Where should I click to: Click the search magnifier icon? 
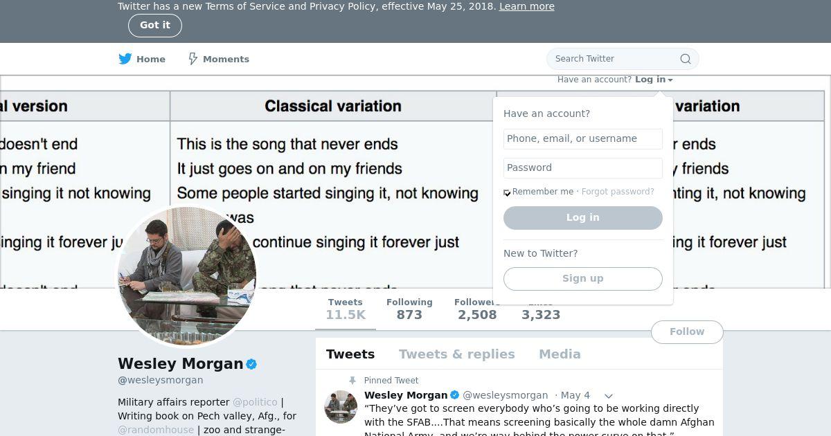[686, 59]
